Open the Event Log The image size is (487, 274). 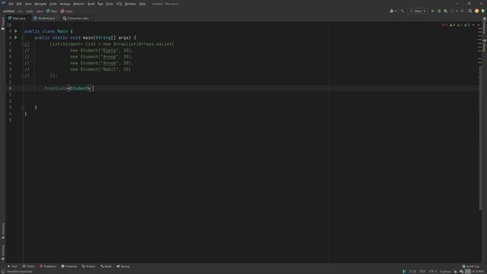click(471, 266)
